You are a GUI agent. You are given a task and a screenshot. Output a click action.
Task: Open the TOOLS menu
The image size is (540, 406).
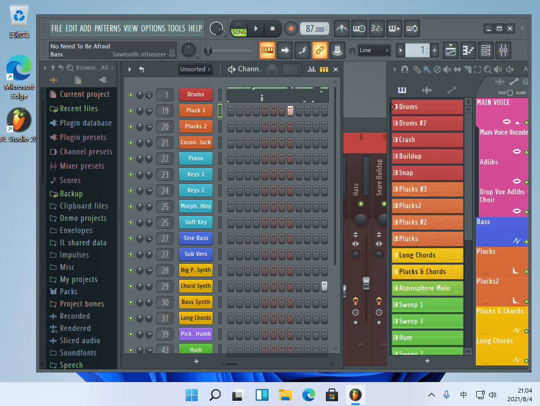coord(176,29)
